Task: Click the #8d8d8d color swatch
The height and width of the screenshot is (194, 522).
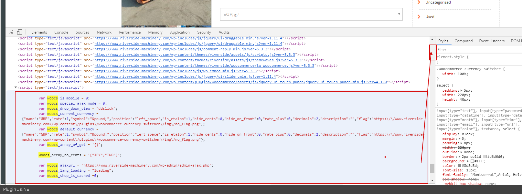Action: [x=459, y=166]
